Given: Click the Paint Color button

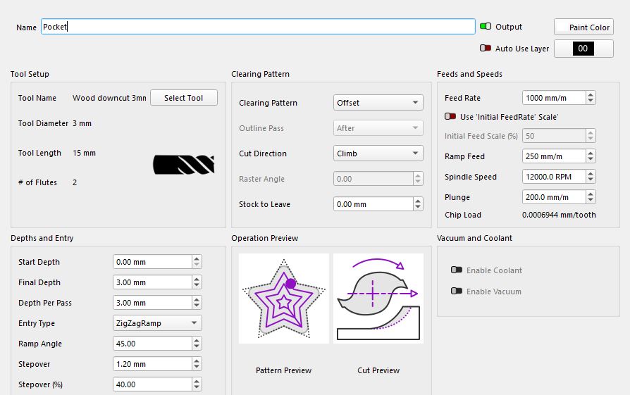Looking at the screenshot, I should click(583, 27).
